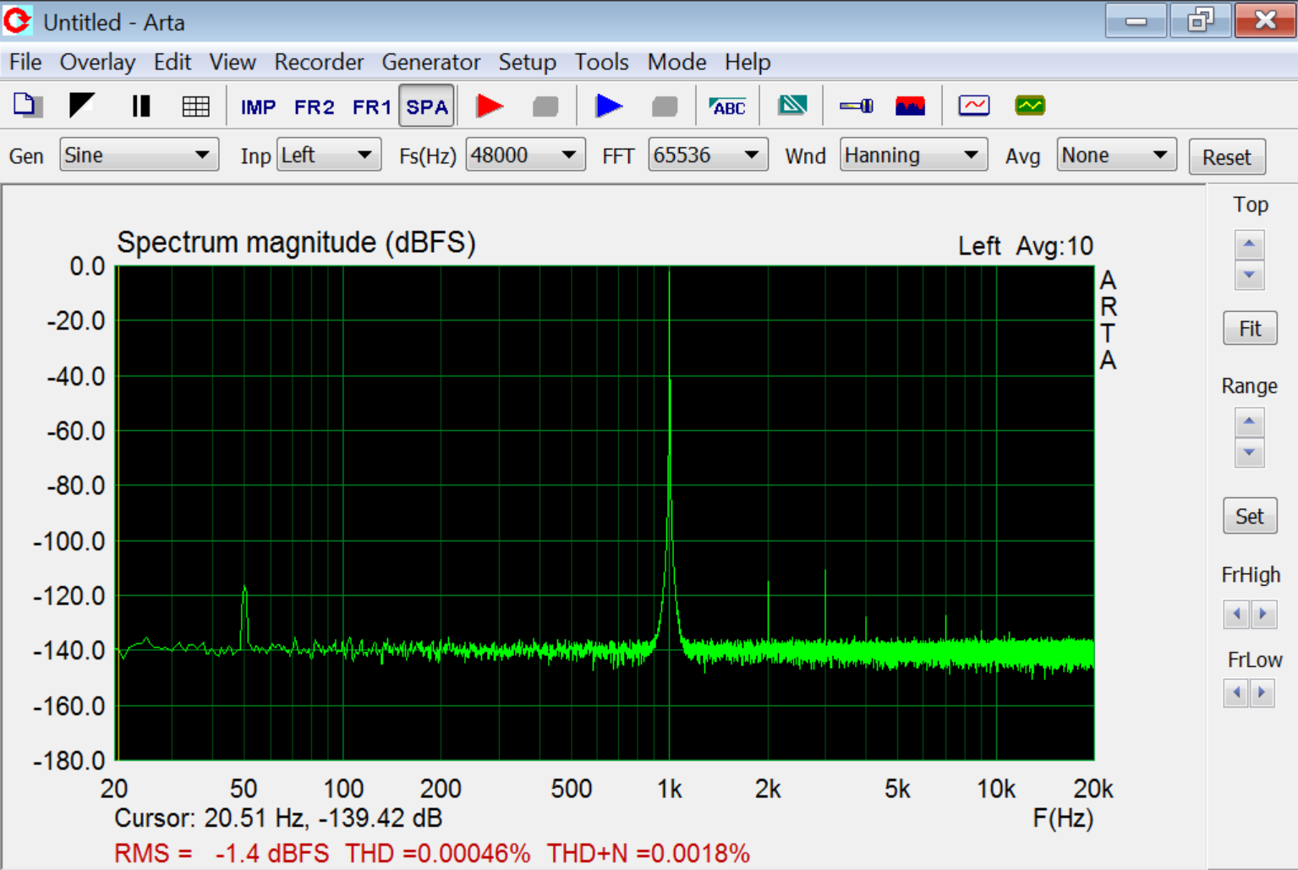Switch to FR1 single-channel frequency response mode
This screenshot has width=1298, height=870.
click(x=371, y=107)
